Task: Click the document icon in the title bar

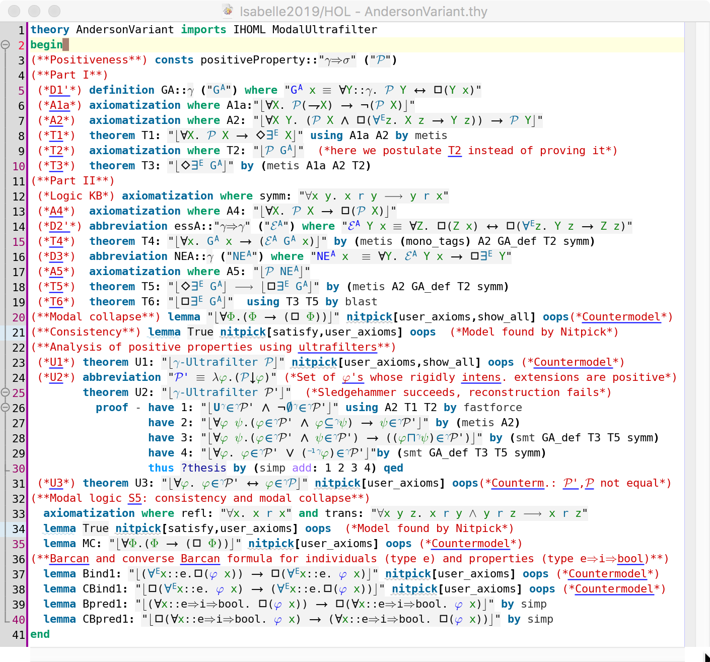Action: 228,11
